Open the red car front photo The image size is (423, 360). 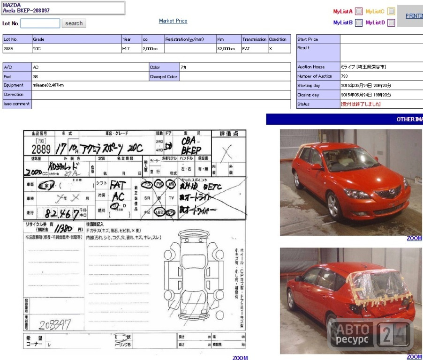[351, 182]
